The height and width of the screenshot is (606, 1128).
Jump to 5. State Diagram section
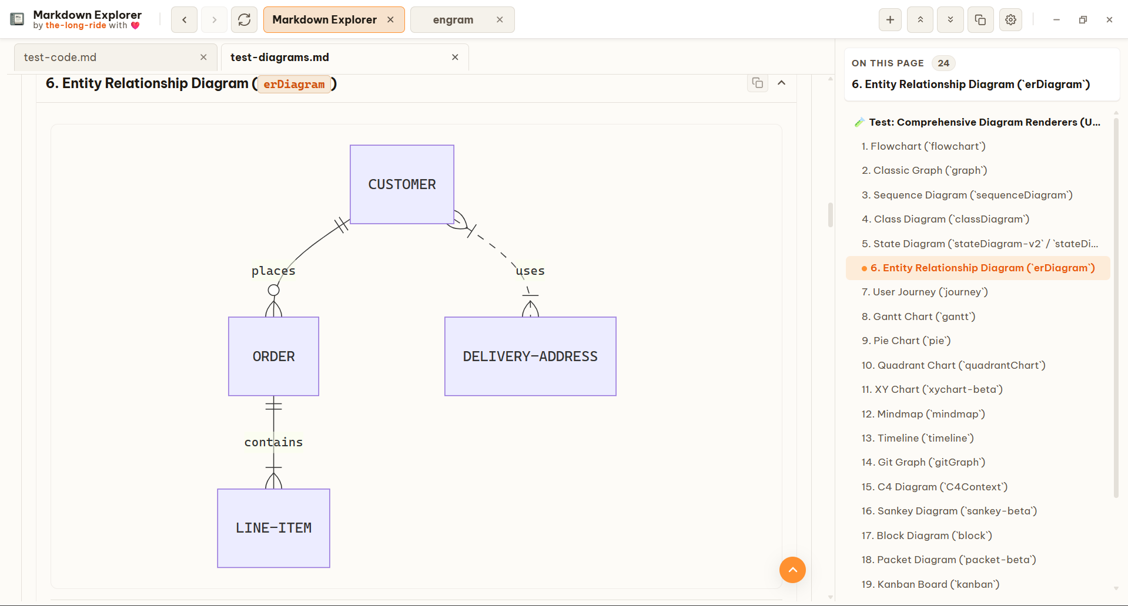click(x=978, y=244)
